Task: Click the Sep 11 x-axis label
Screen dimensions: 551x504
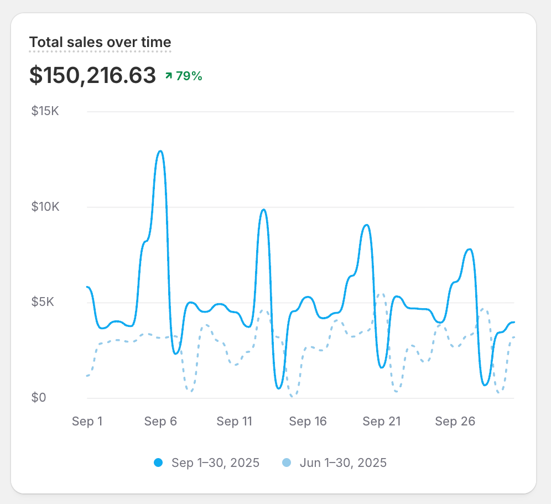Action: tap(234, 422)
